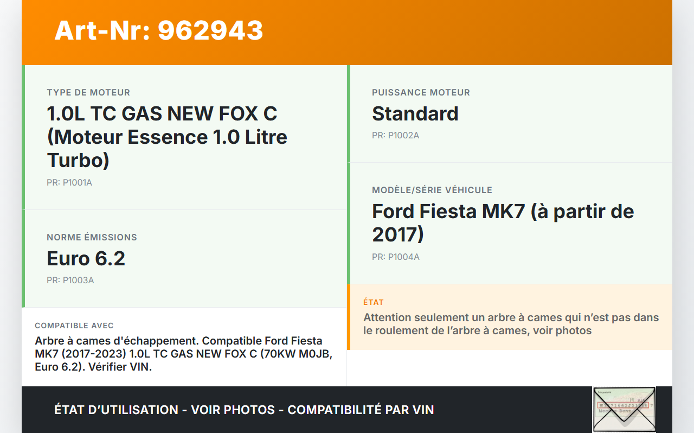Select the Standard engine power value

point(415,114)
